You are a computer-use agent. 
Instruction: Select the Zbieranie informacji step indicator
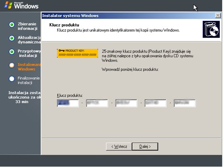[12, 25]
